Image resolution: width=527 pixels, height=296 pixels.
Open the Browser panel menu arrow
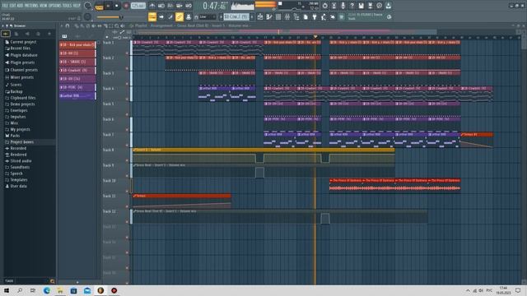[3, 25]
